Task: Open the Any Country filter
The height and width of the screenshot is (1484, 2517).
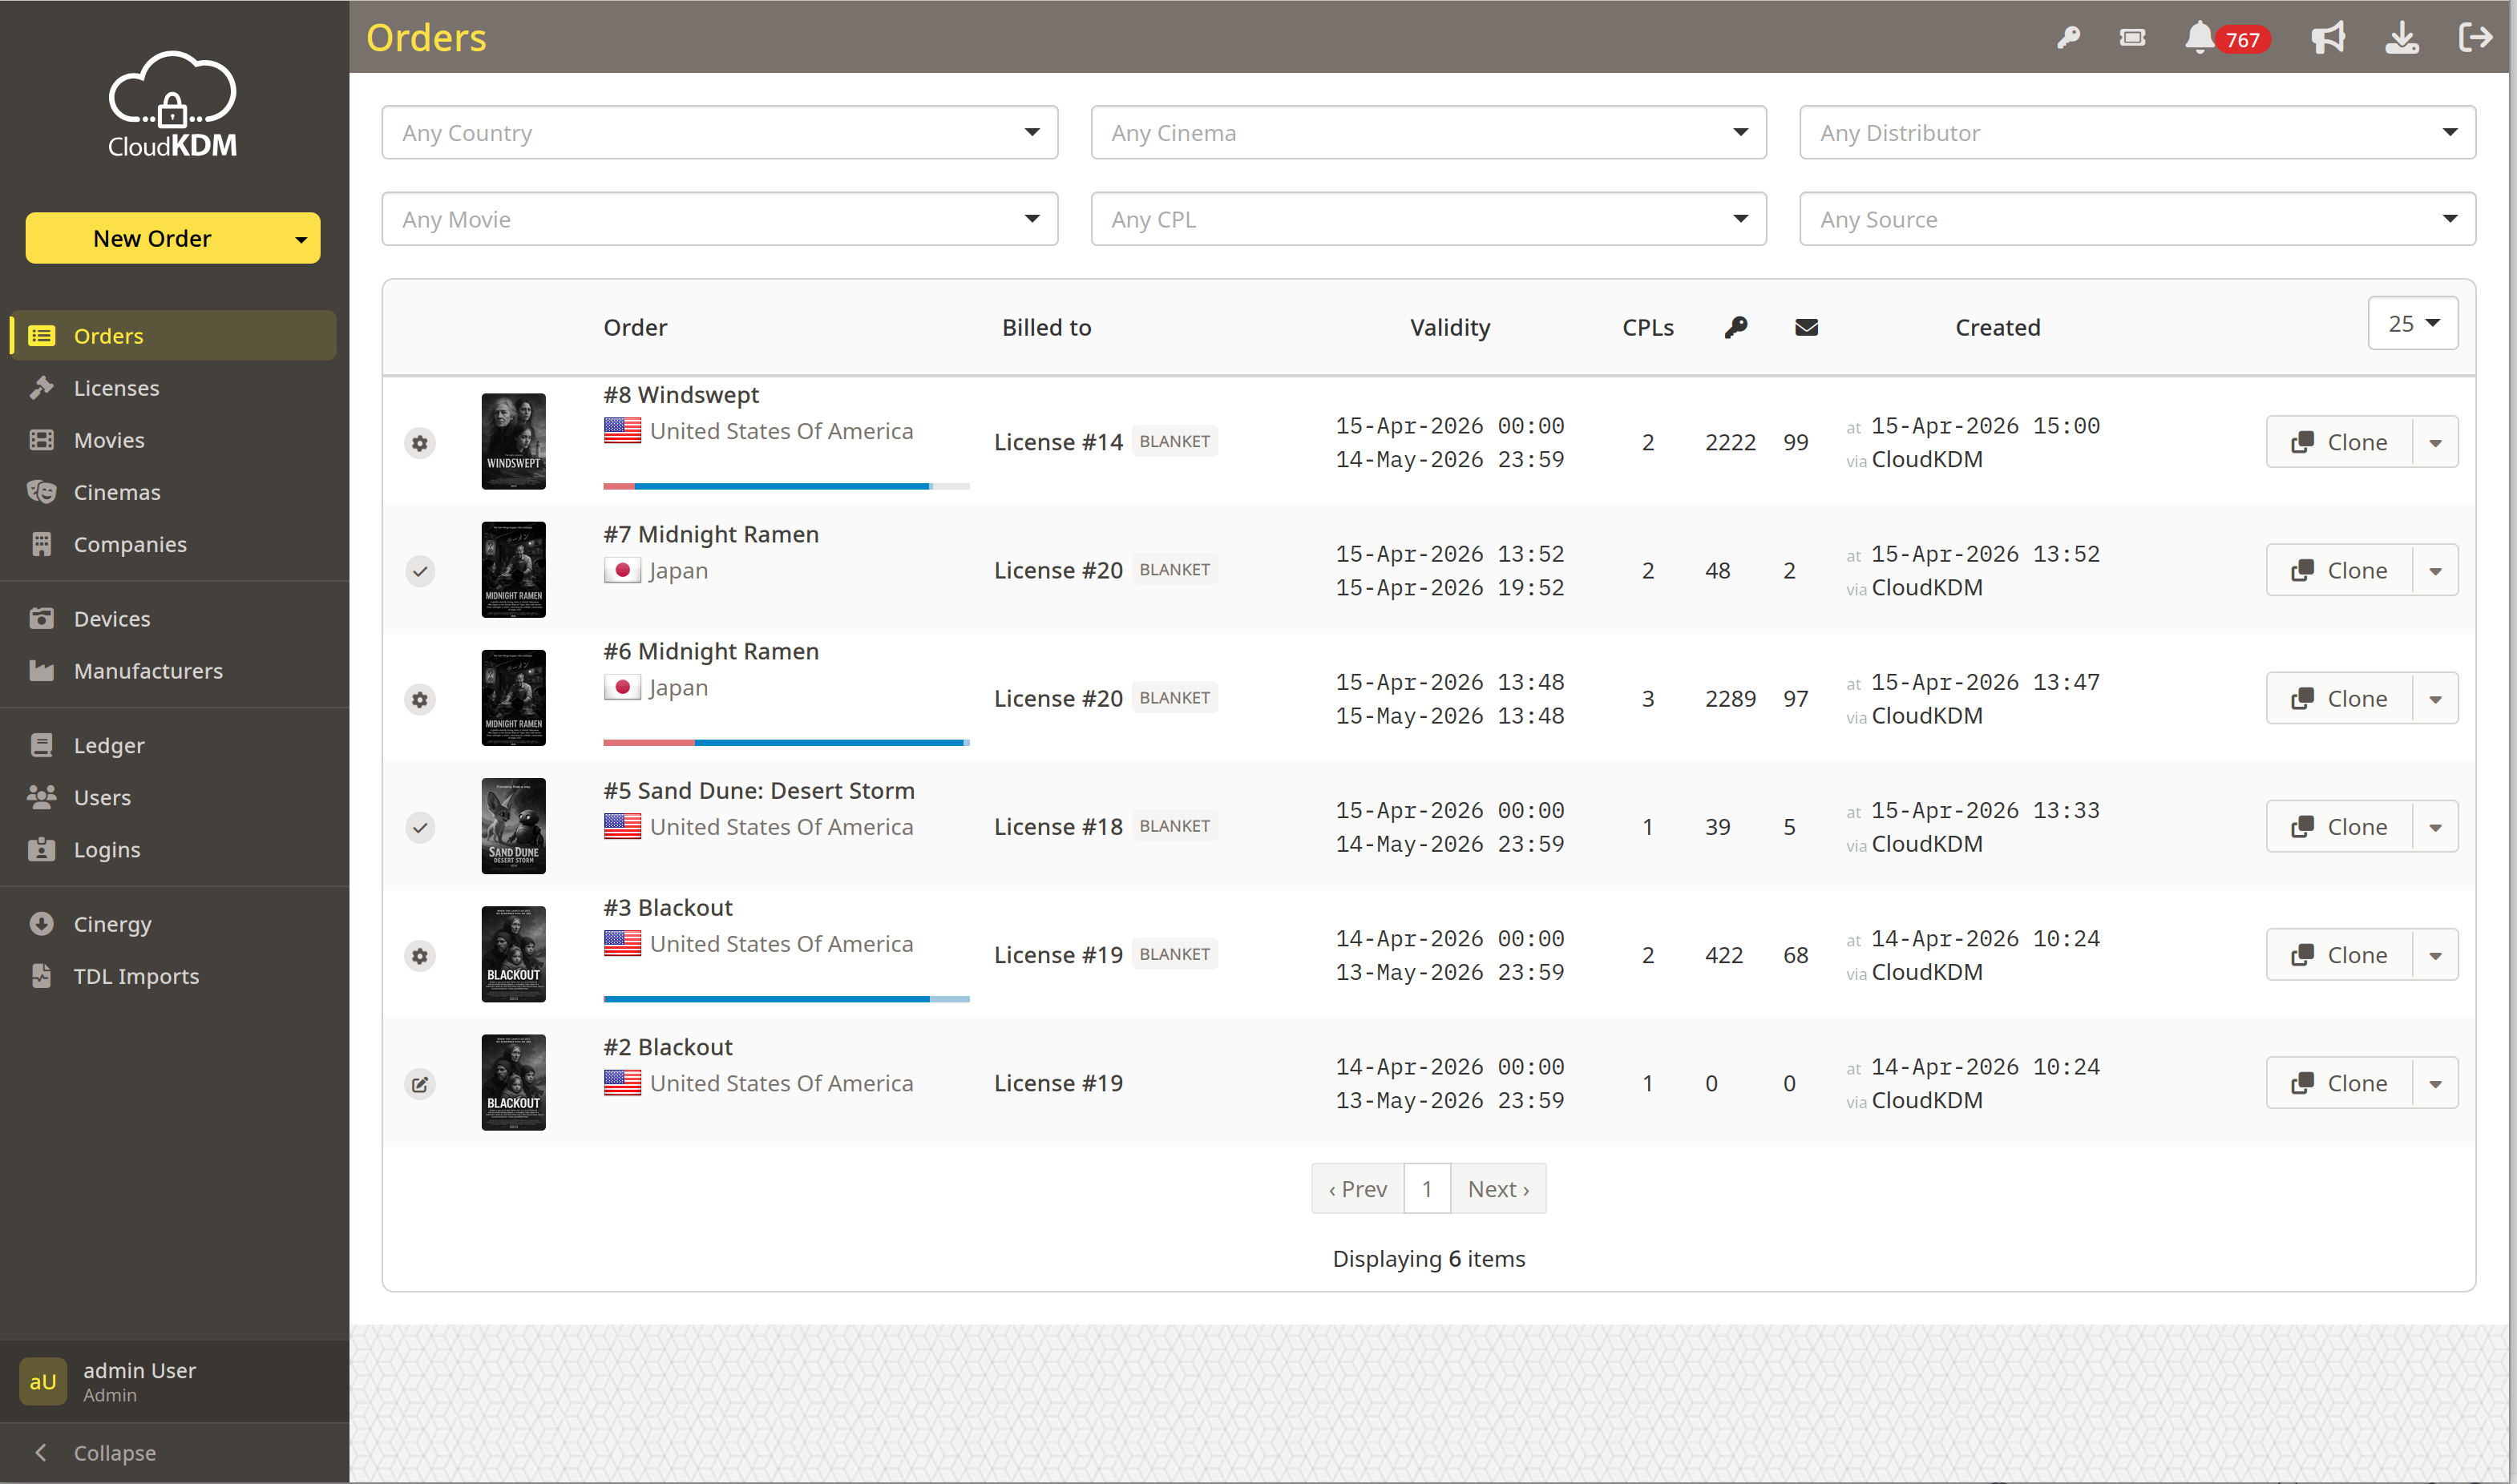Action: pos(719,132)
